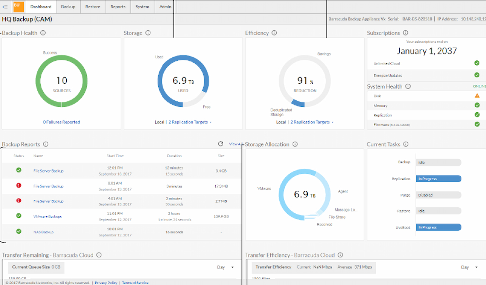Image resolution: width=486 pixels, height=285 pixels.
Task: Open info icon next to Subscriptions
Action: [406, 33]
